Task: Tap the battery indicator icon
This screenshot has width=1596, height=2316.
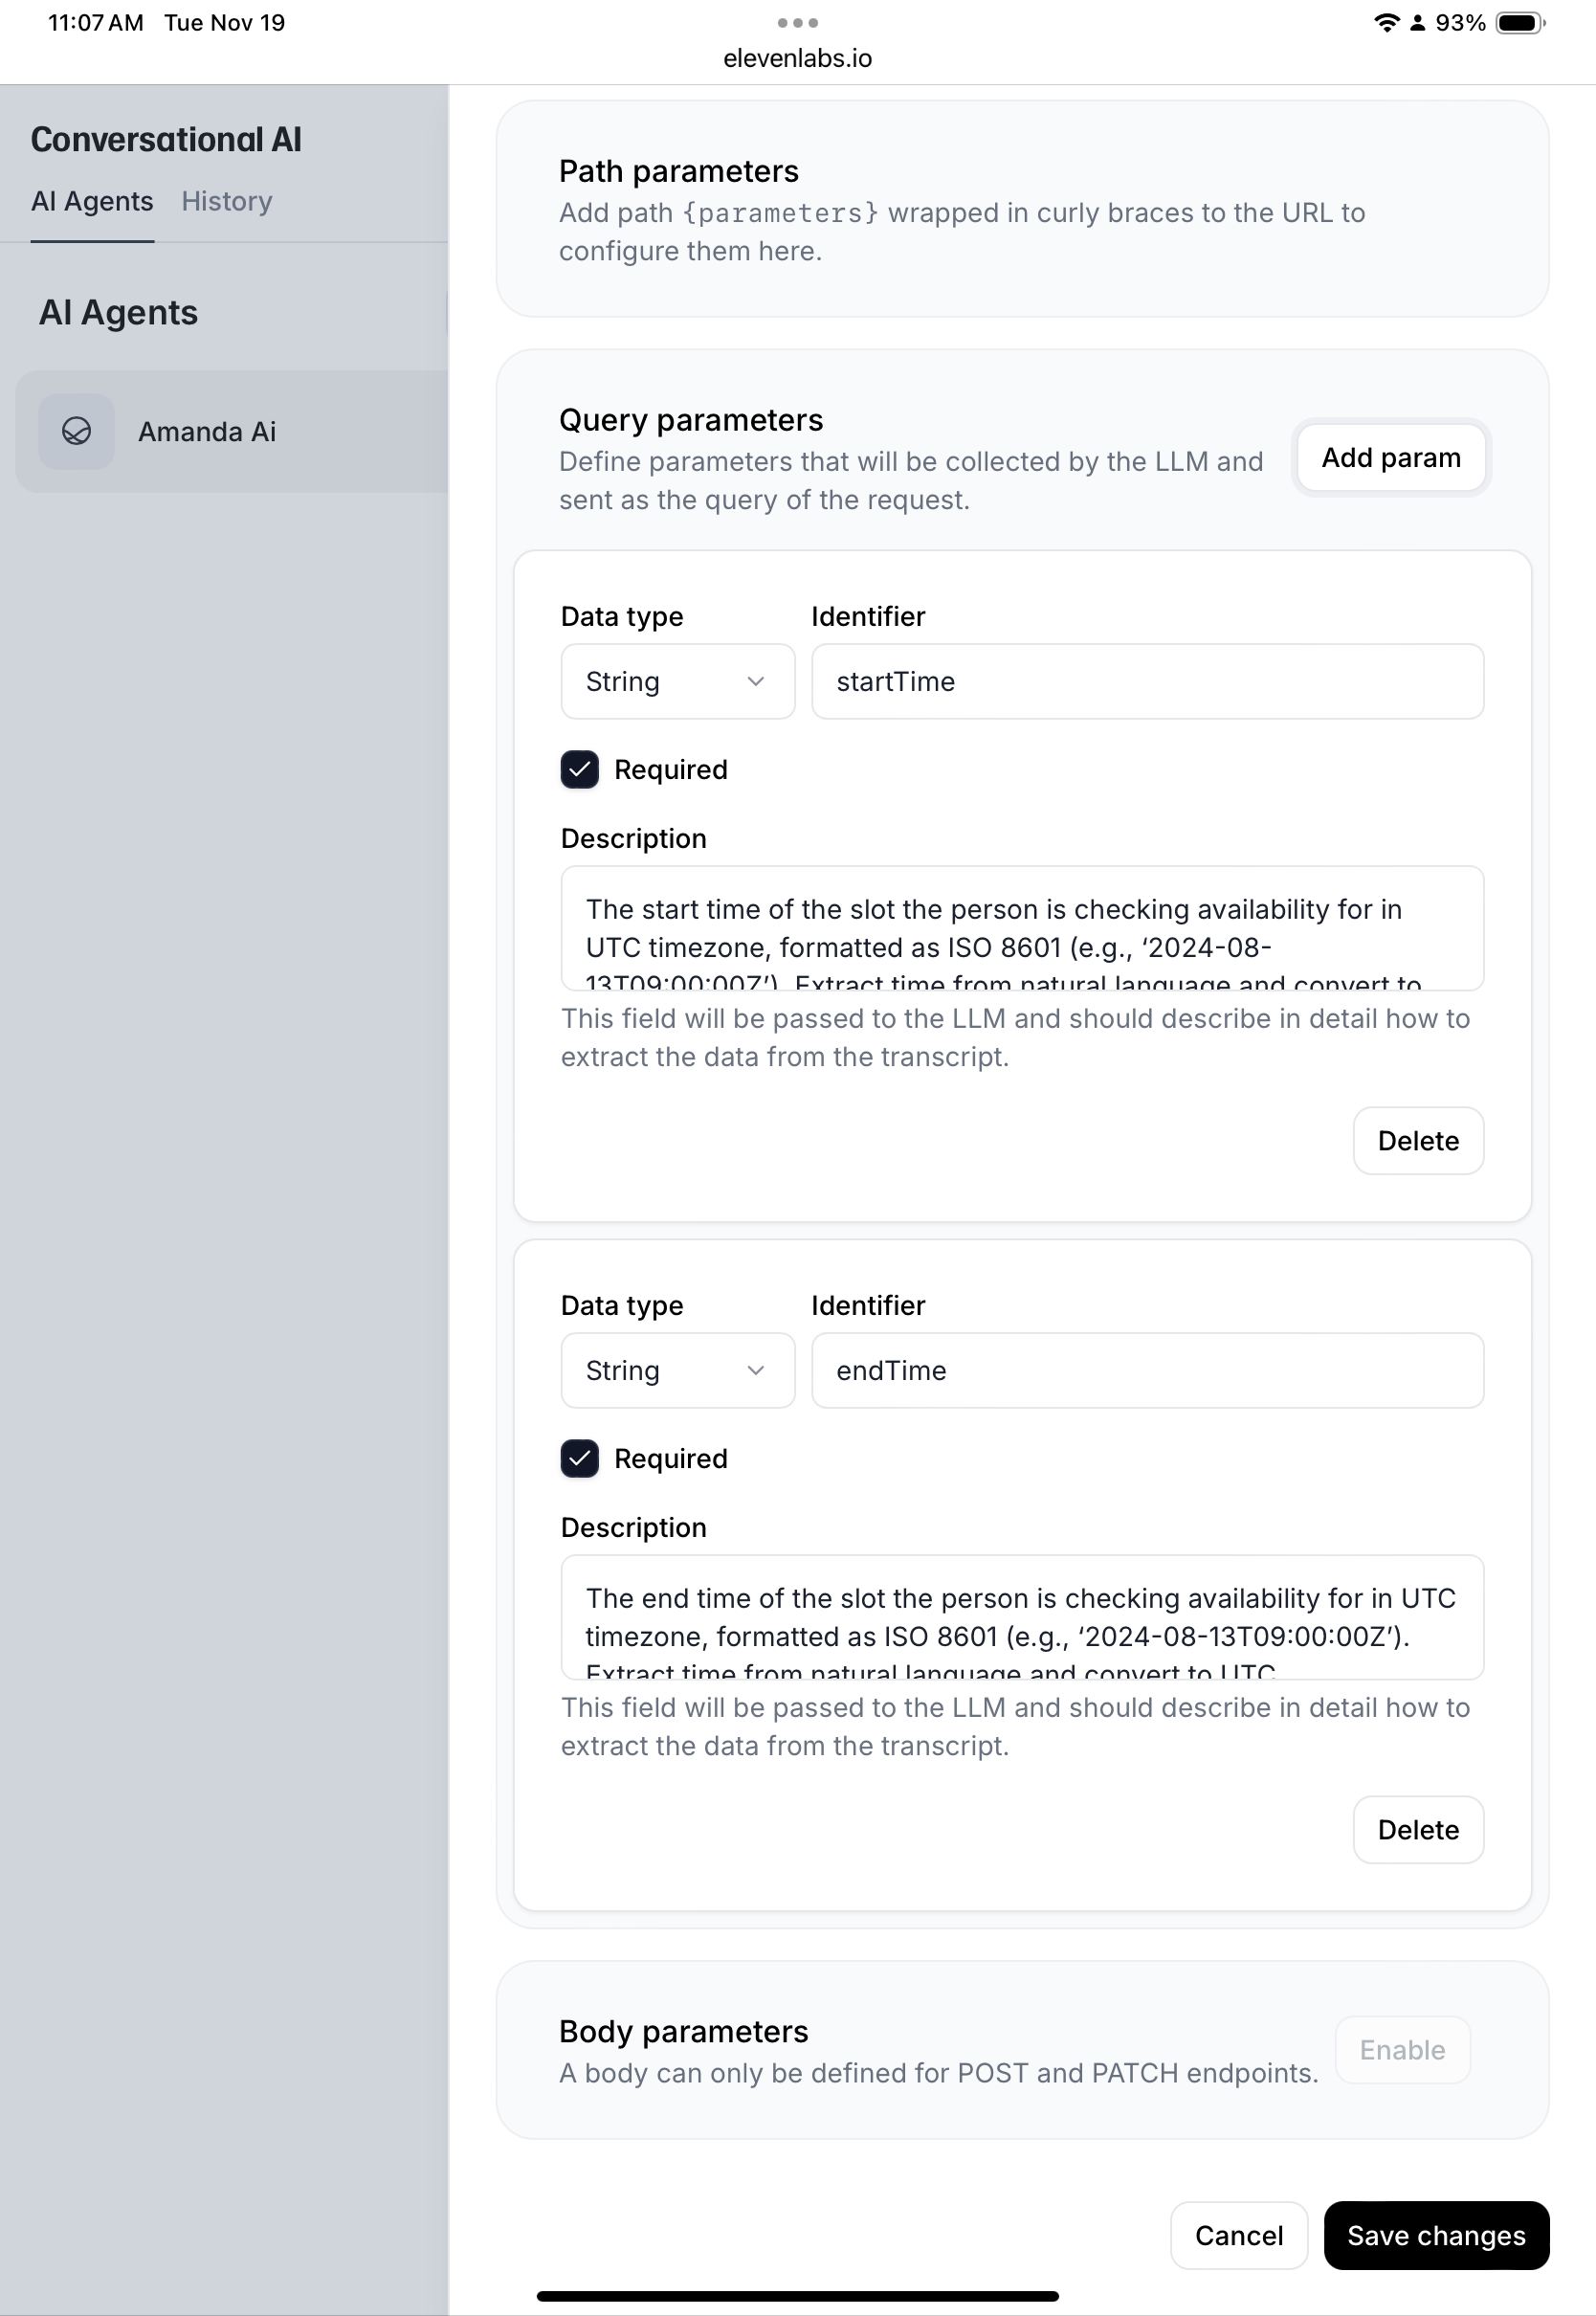Action: 1520,23
